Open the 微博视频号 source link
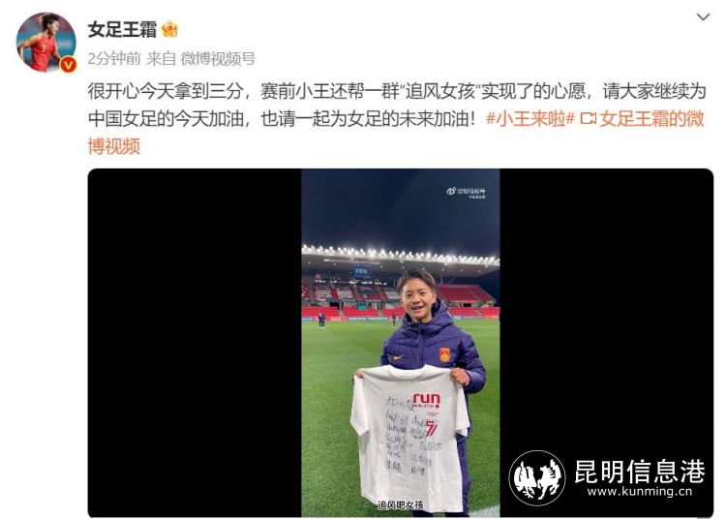Screen dimensions: 726x519 pos(218,59)
